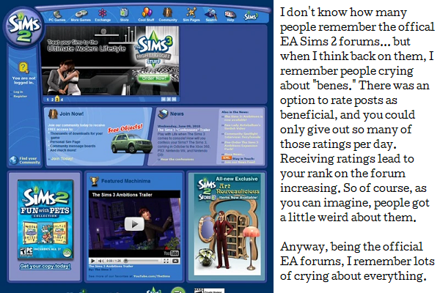Click the banner next control button

pyautogui.click(x=174, y=100)
